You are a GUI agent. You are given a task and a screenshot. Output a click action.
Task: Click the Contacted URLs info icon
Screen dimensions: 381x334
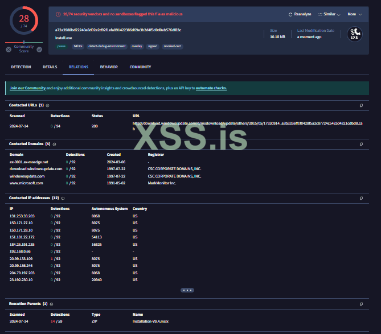click(x=47, y=105)
